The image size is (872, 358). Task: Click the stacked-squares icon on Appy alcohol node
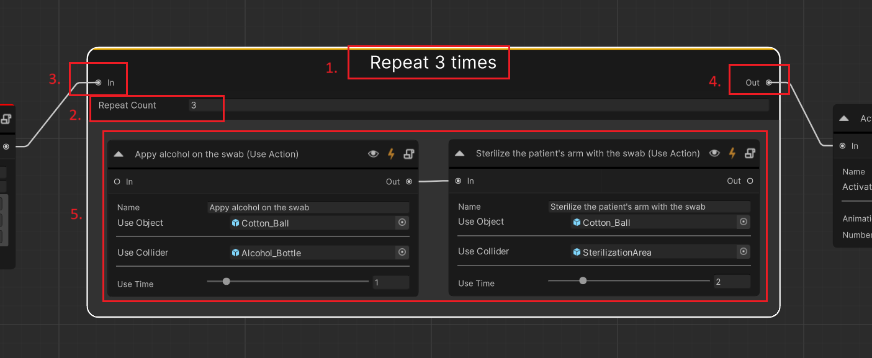(x=409, y=154)
